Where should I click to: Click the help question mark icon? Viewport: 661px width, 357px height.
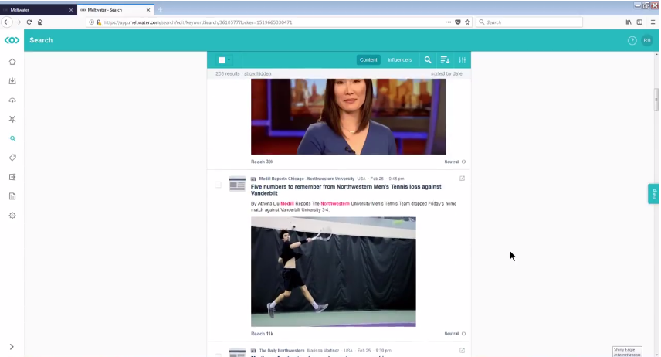(632, 40)
